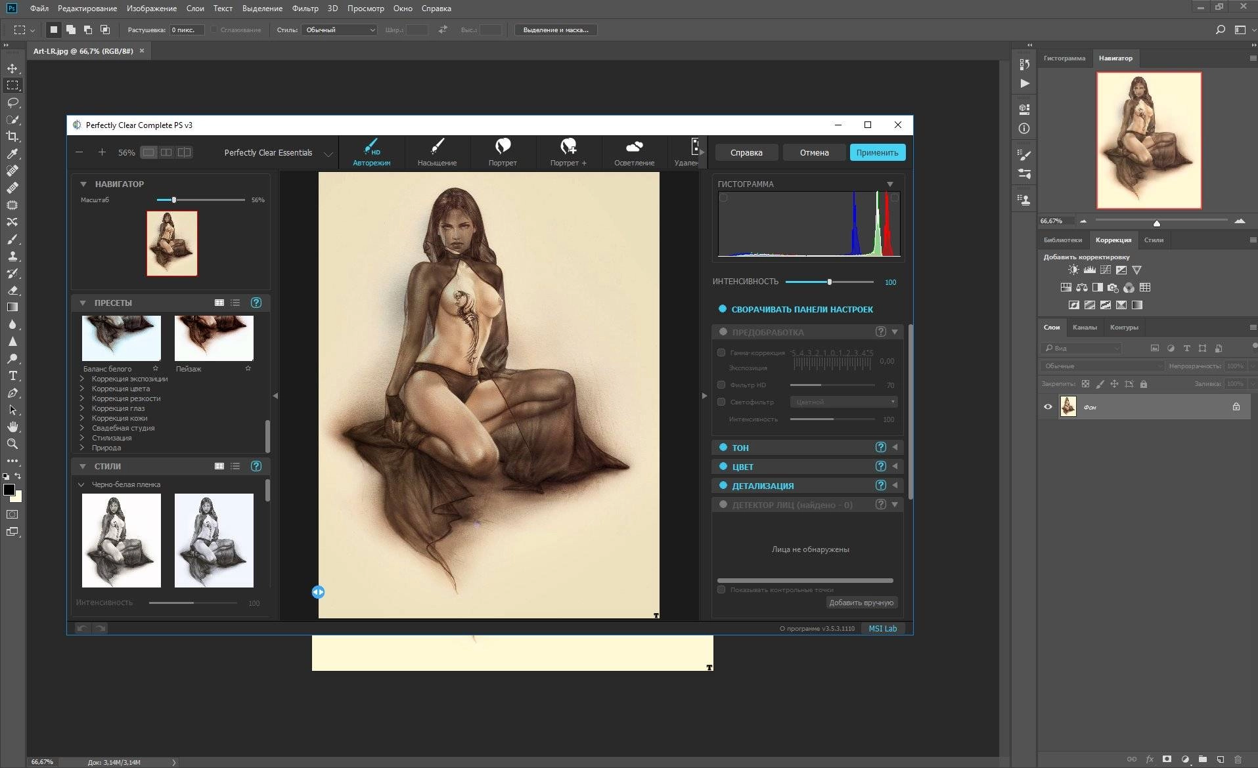Screen dimensions: 1258x768
Task: Switch to single image view mode
Action: tap(149, 152)
